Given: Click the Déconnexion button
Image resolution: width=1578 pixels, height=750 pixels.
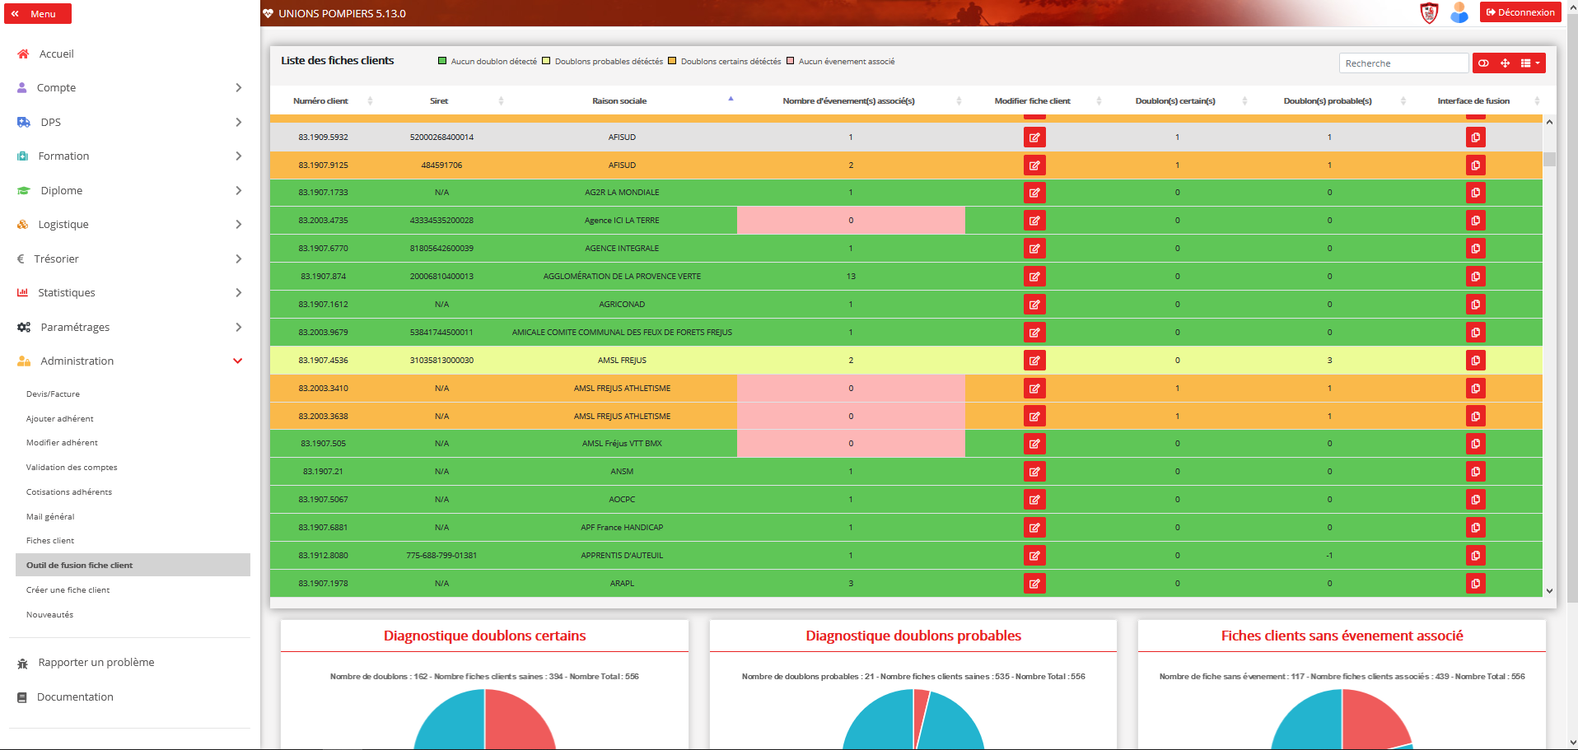Looking at the screenshot, I should (x=1520, y=12).
